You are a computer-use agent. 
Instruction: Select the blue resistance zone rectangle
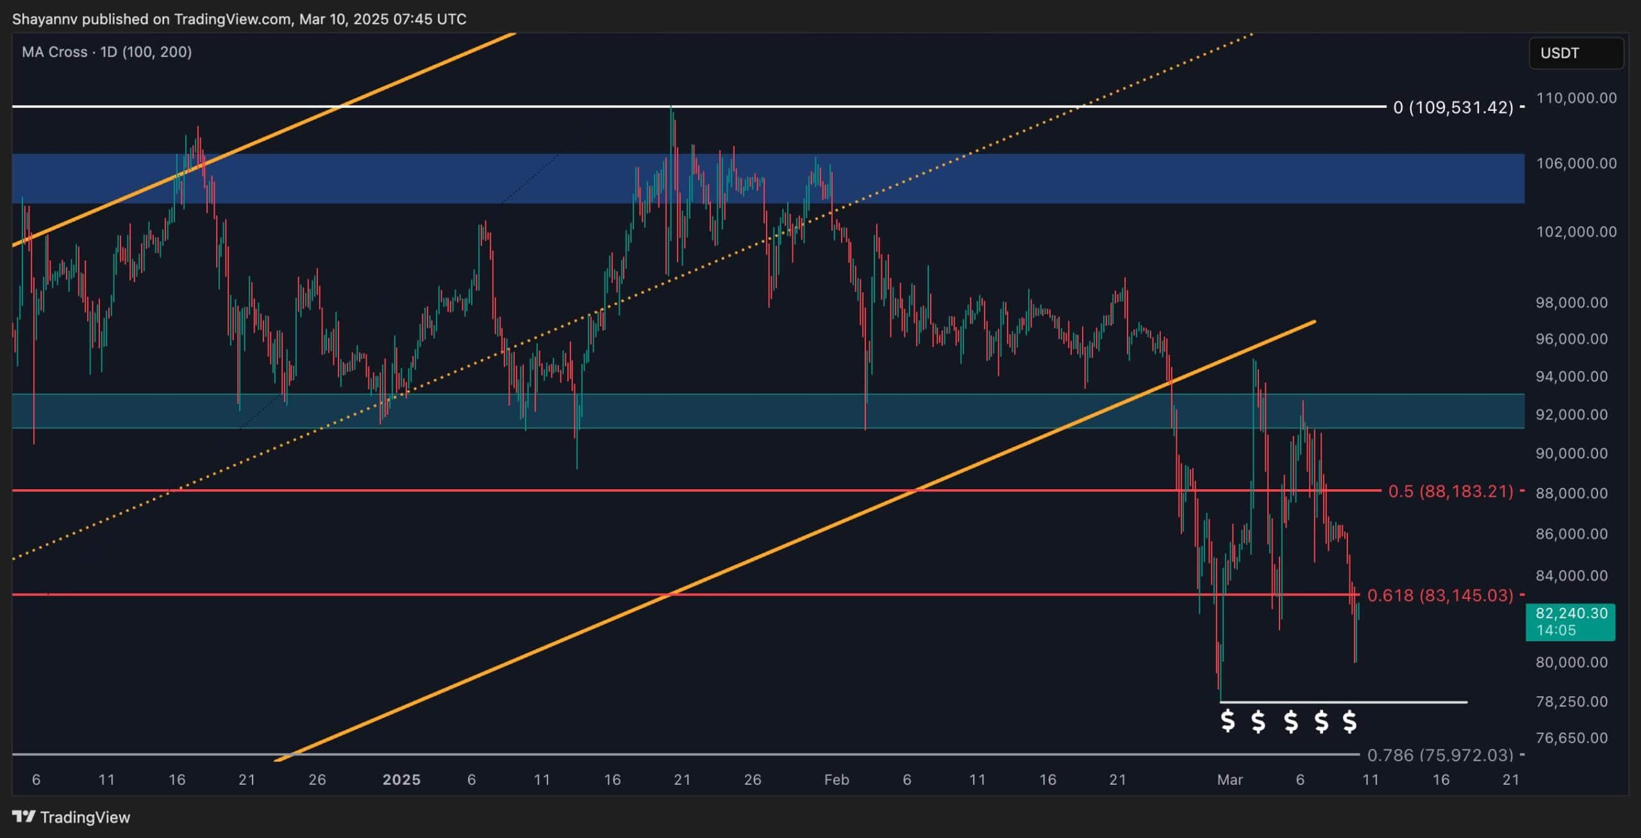(768, 178)
